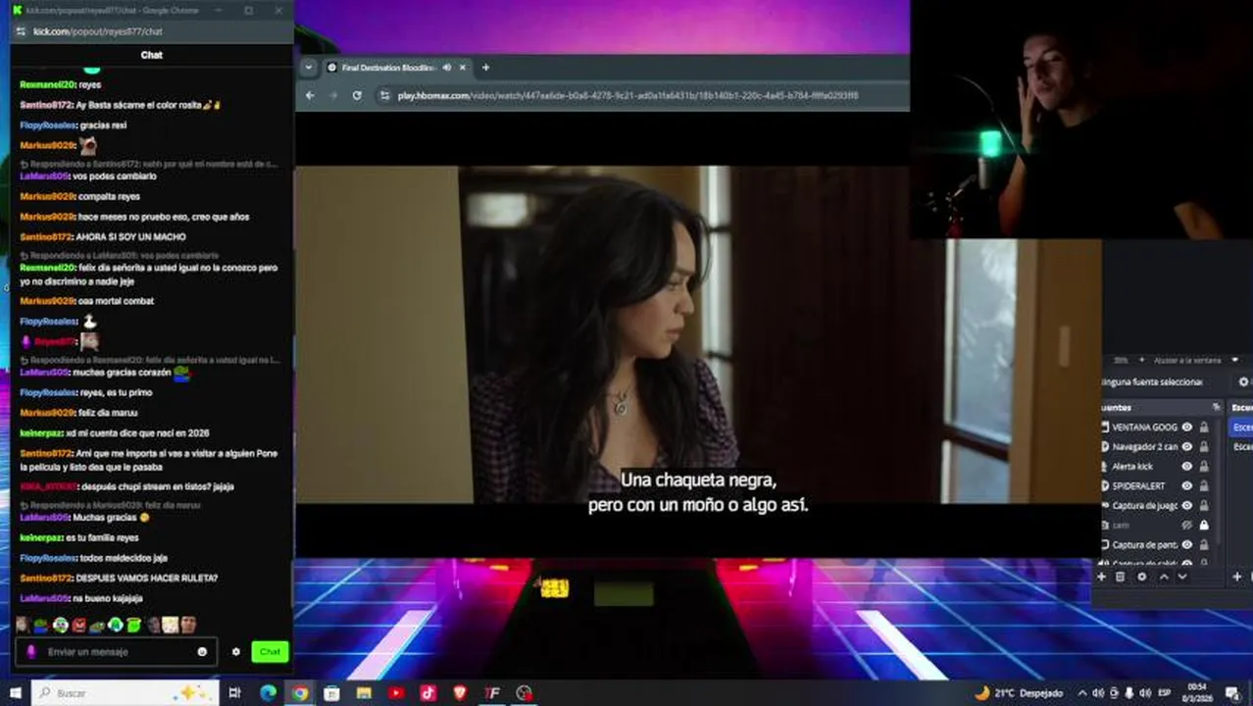The image size is (1253, 706).
Task: Lock the SPIDERALERT source
Action: click(x=1204, y=486)
